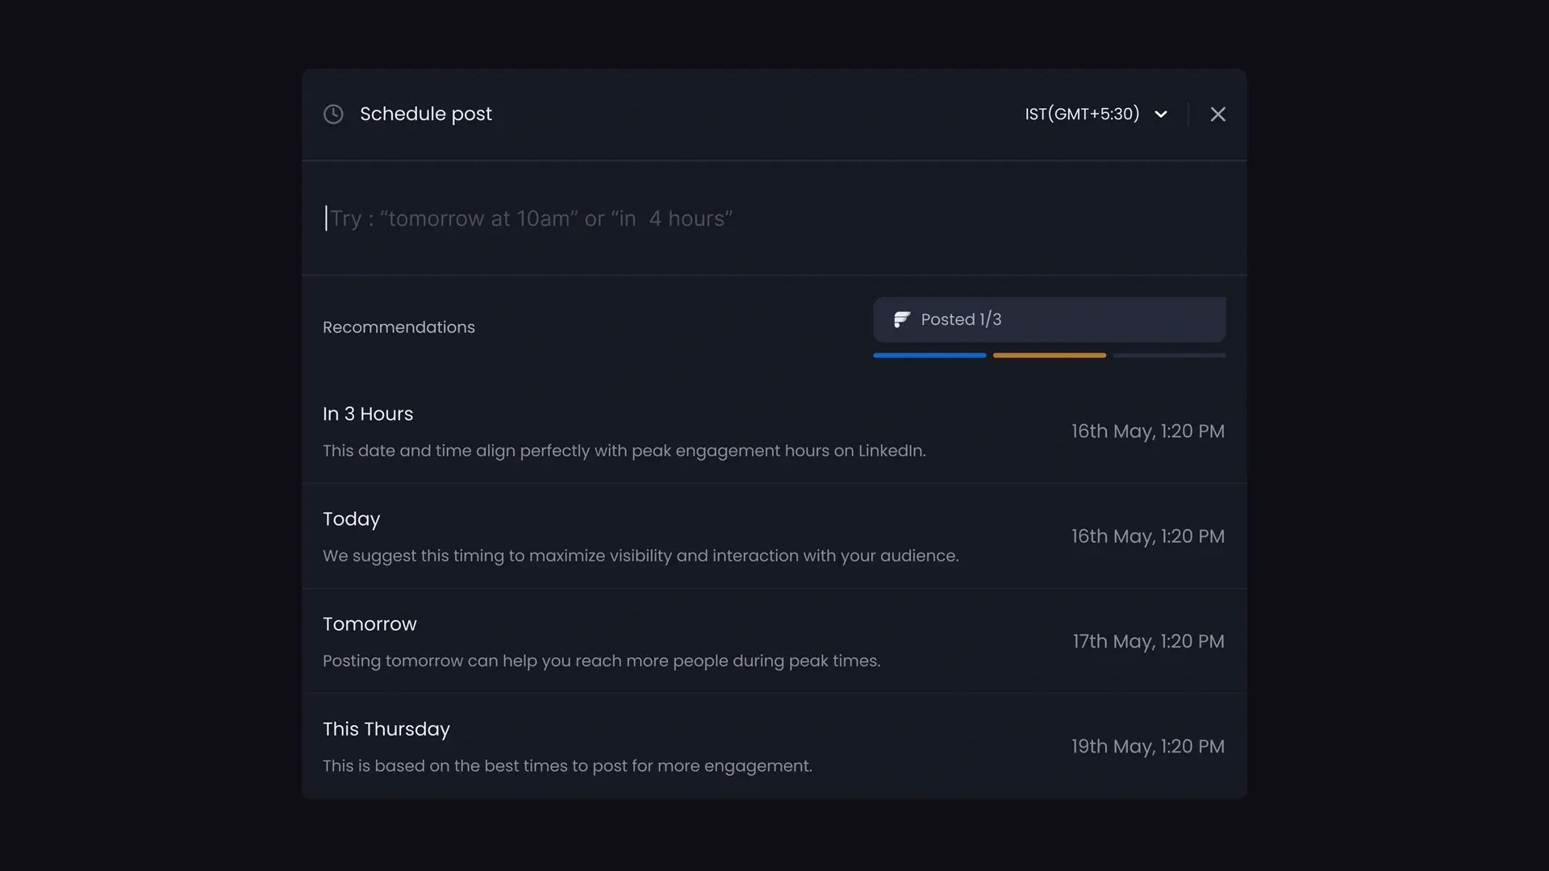Close the Schedule post dialog
This screenshot has height=871, width=1549.
[x=1217, y=115]
